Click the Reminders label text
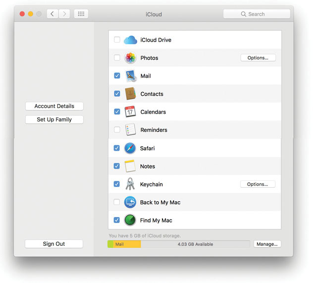Image resolution: width=317 pixels, height=283 pixels. point(154,130)
